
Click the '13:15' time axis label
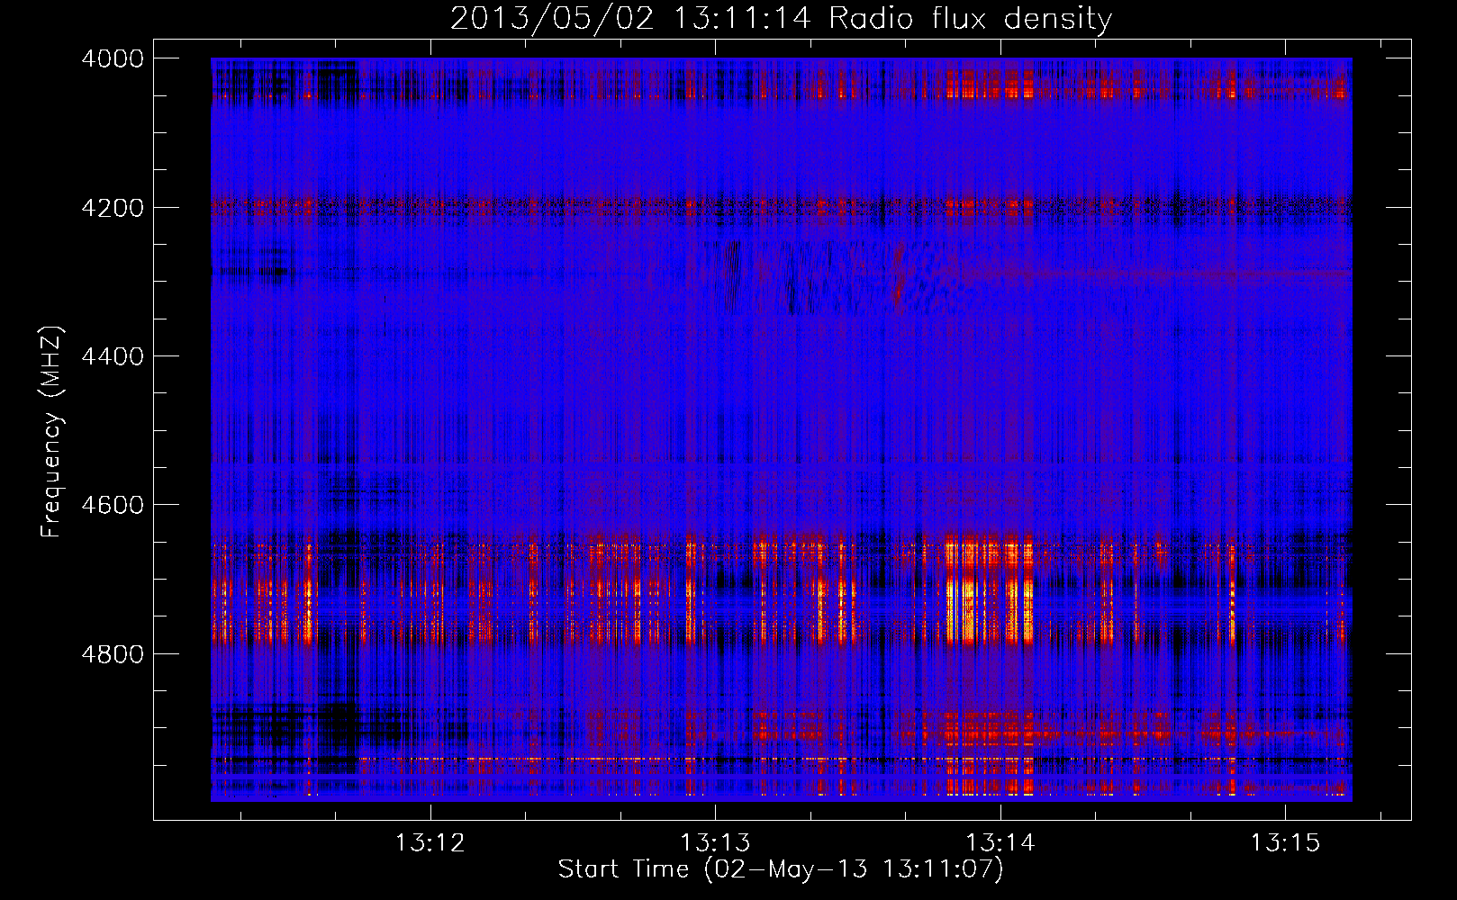coord(1285,842)
